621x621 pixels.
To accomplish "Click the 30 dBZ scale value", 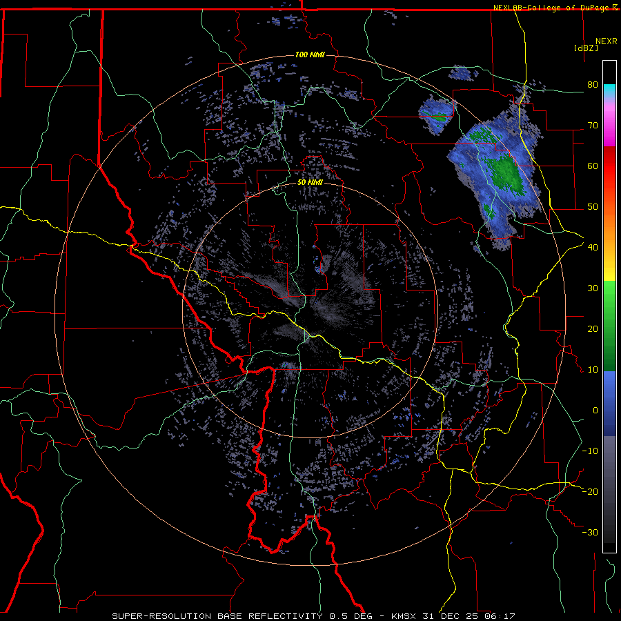I will point(593,288).
